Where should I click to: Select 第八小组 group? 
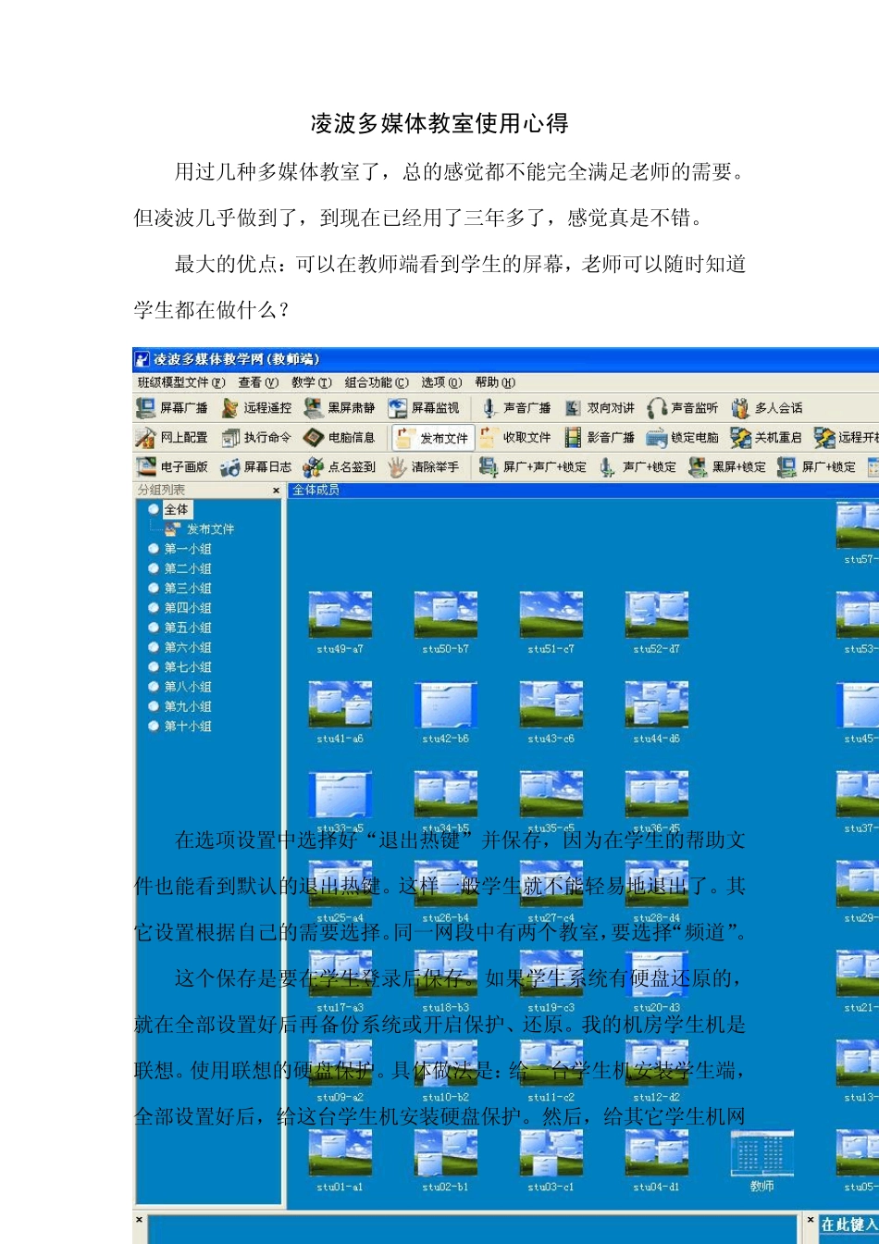188,687
